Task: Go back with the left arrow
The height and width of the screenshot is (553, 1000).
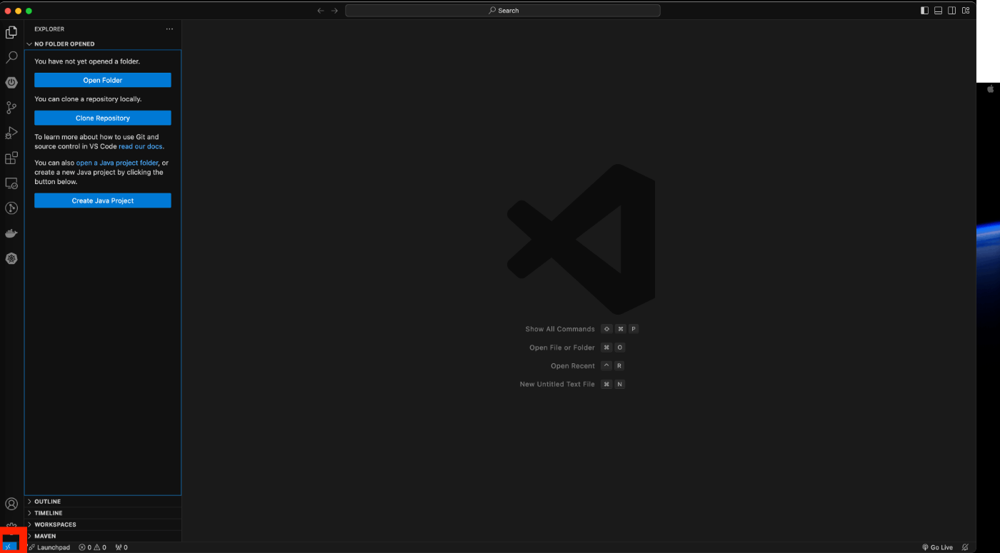Action: tap(321, 11)
